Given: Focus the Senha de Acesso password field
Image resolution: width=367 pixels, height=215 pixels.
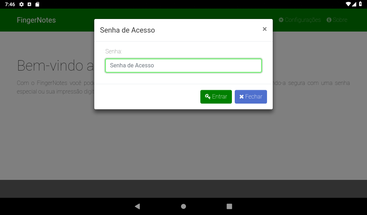Looking at the screenshot, I should (183, 66).
